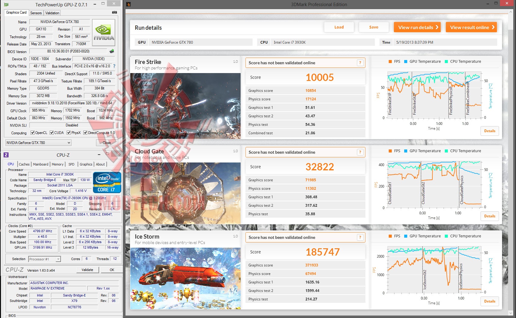This screenshot has width=516, height=318.
Task: Click the Ice Storm FPS temperature chart
Action: pos(434,270)
